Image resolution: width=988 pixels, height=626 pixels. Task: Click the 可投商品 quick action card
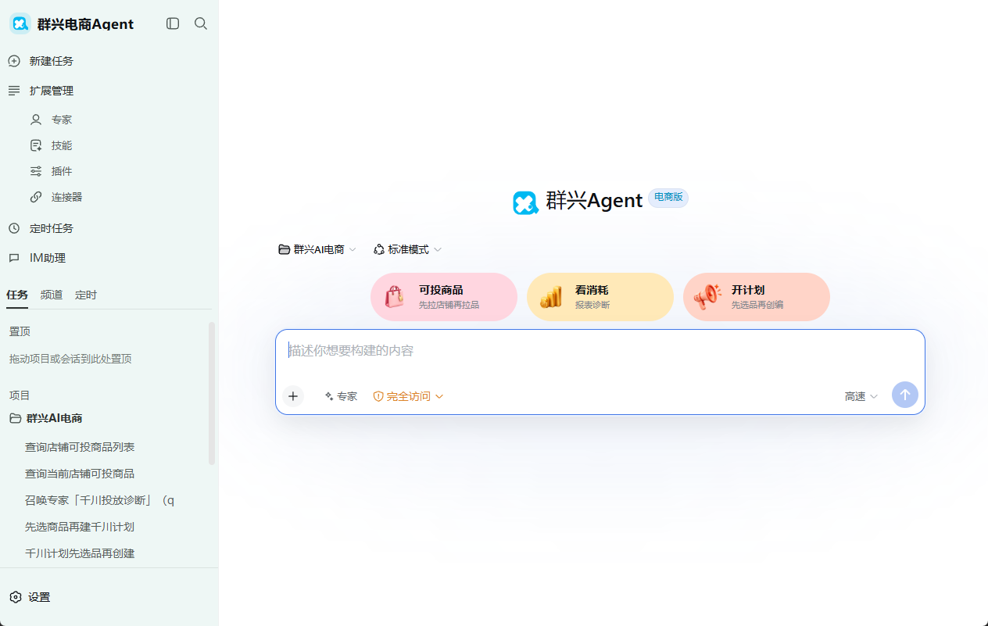click(x=444, y=297)
